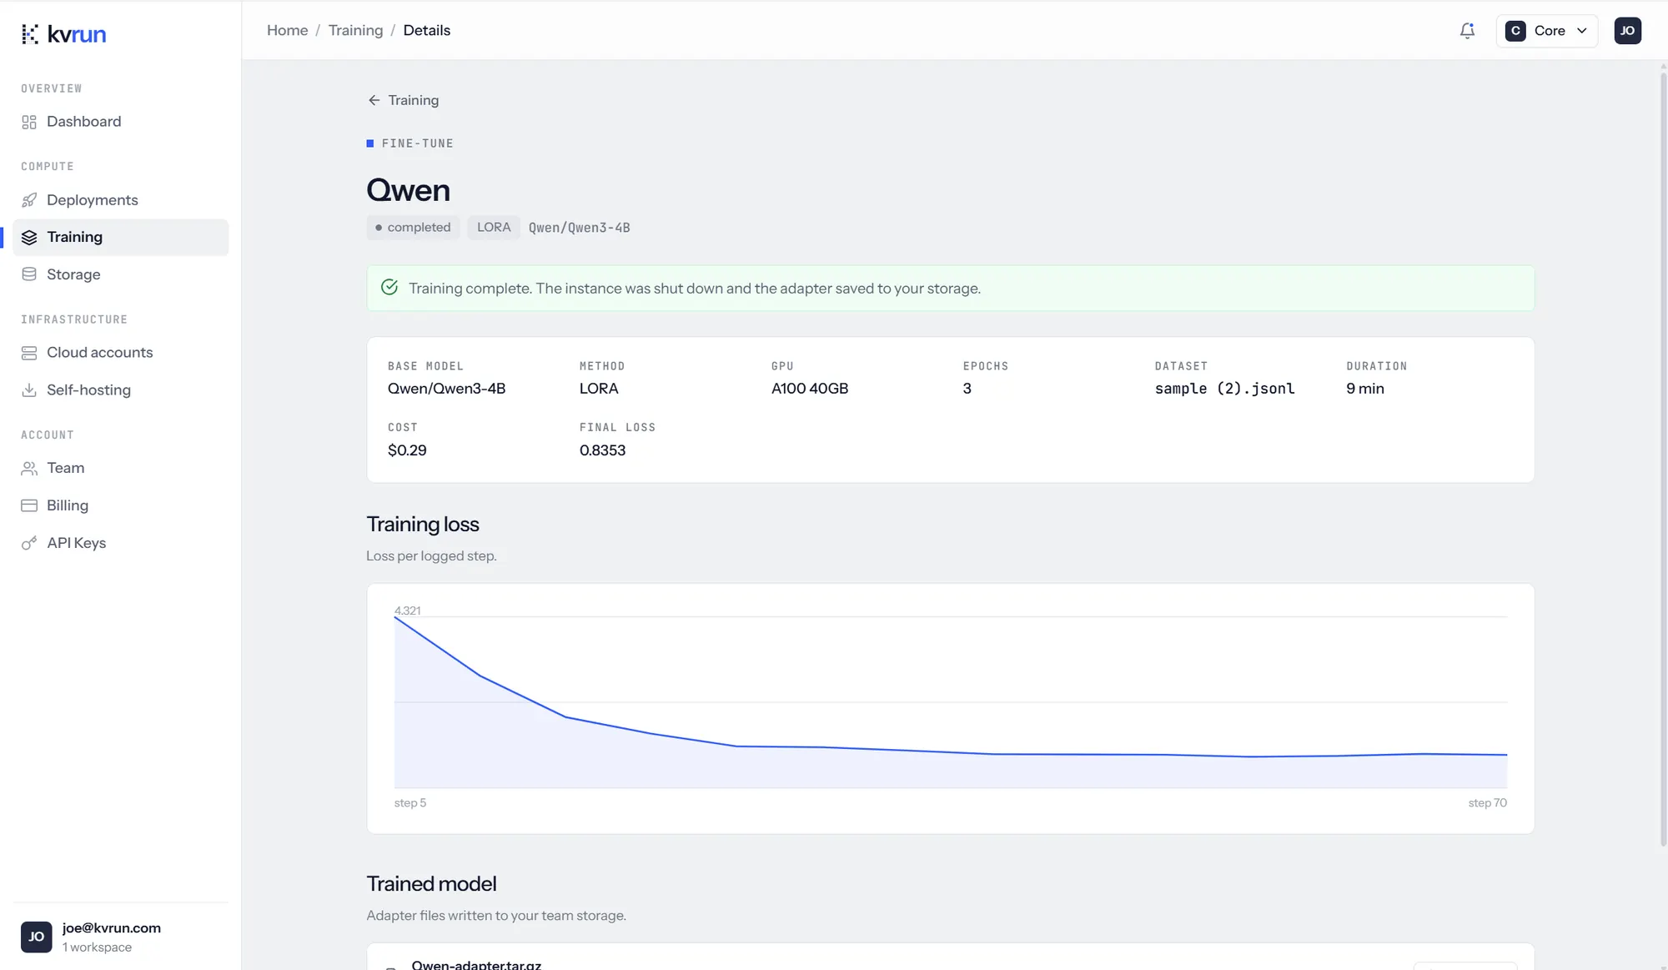1668x970 pixels.
Task: Click the 9 min duration value
Action: coord(1364,389)
